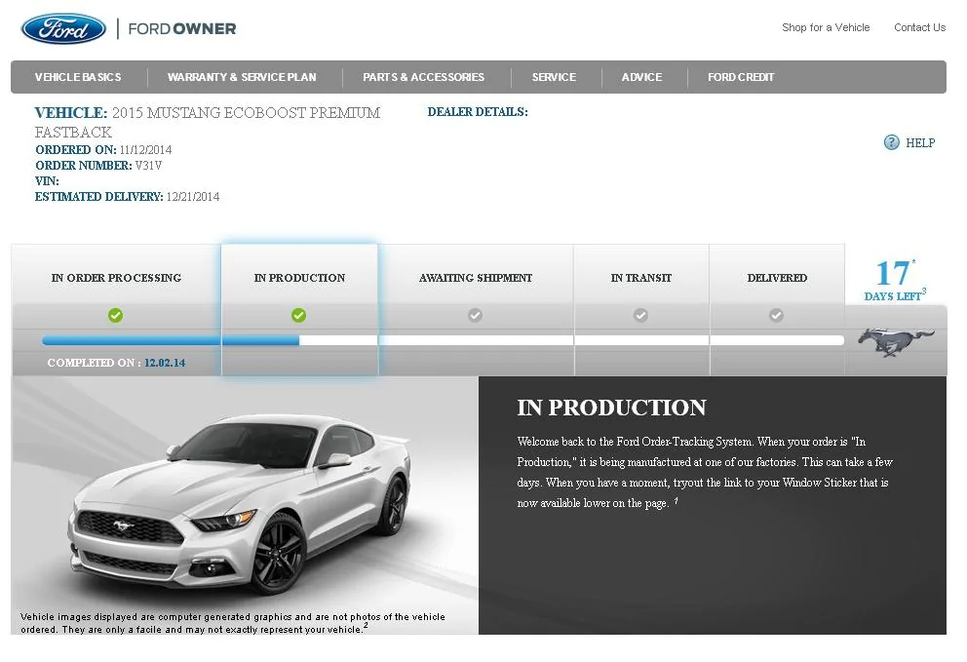
Task: Open the Ford Credit menu
Action: (741, 77)
